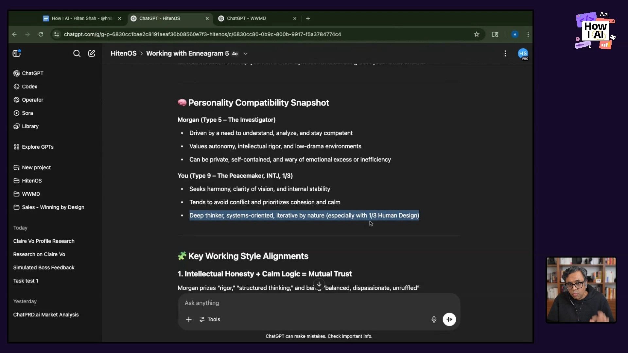Go back in browser history
This screenshot has width=628, height=353.
pos(14,34)
